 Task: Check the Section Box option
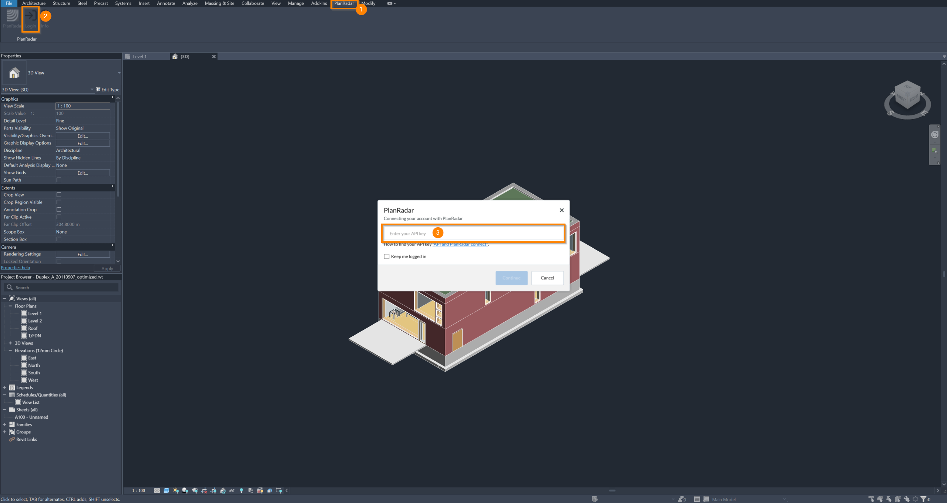click(58, 239)
